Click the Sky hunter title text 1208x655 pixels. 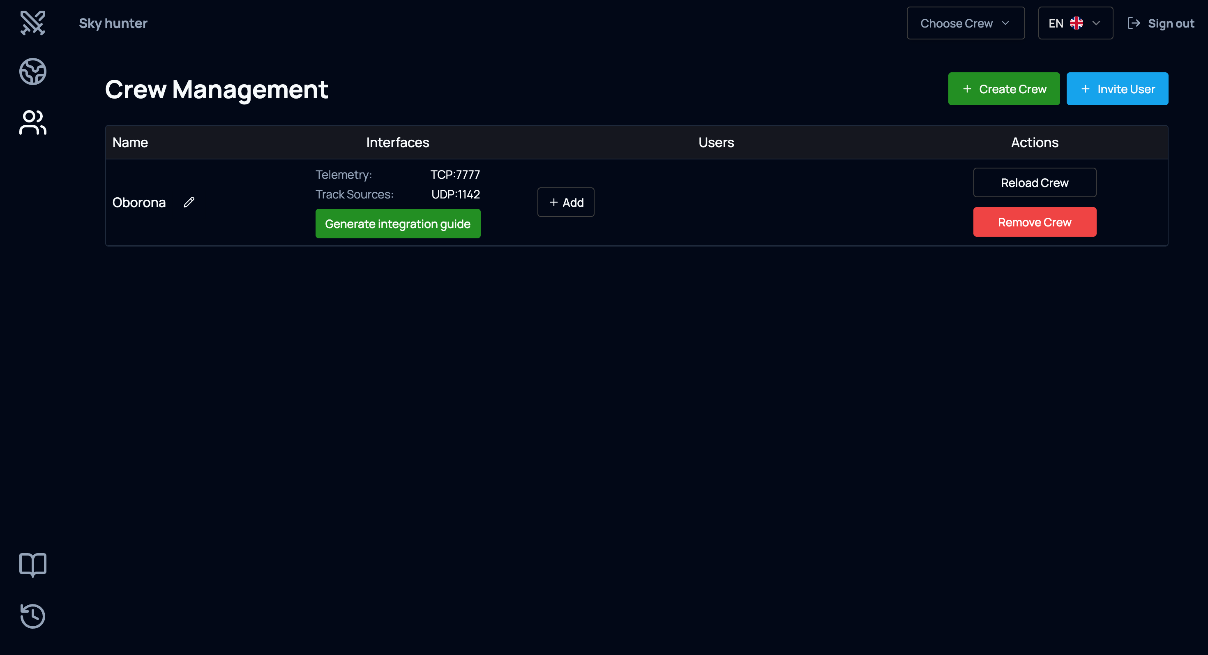113,23
